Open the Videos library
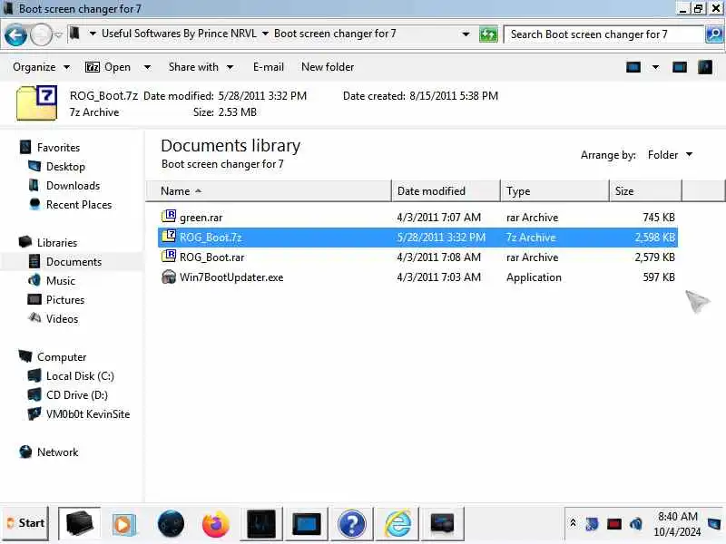 pos(62,319)
